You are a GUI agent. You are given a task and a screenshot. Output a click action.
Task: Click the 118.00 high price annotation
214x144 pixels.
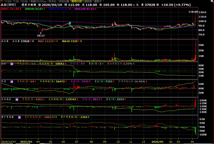pyautogui.click(x=193, y=12)
